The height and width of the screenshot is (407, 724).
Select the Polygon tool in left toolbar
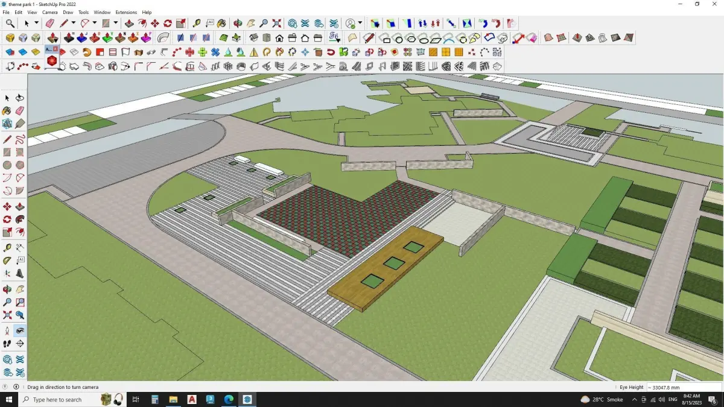[x=20, y=165]
